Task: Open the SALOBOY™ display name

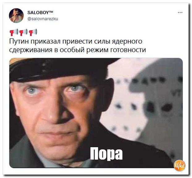Action: (x=41, y=12)
